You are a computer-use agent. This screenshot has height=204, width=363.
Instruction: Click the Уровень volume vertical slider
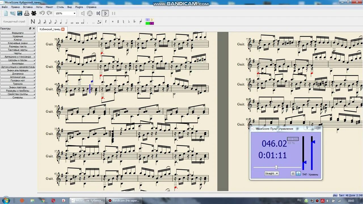[x=312, y=153]
